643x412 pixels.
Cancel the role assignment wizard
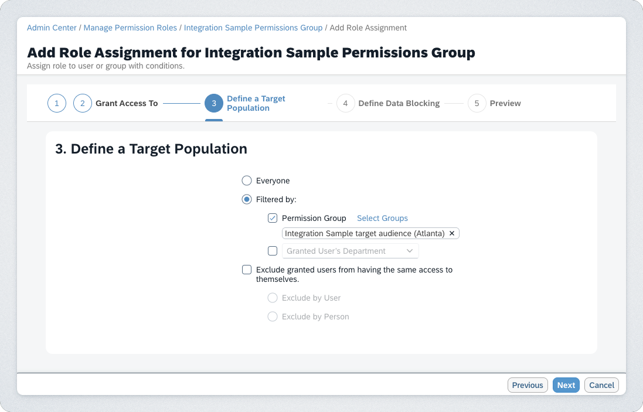coord(601,385)
